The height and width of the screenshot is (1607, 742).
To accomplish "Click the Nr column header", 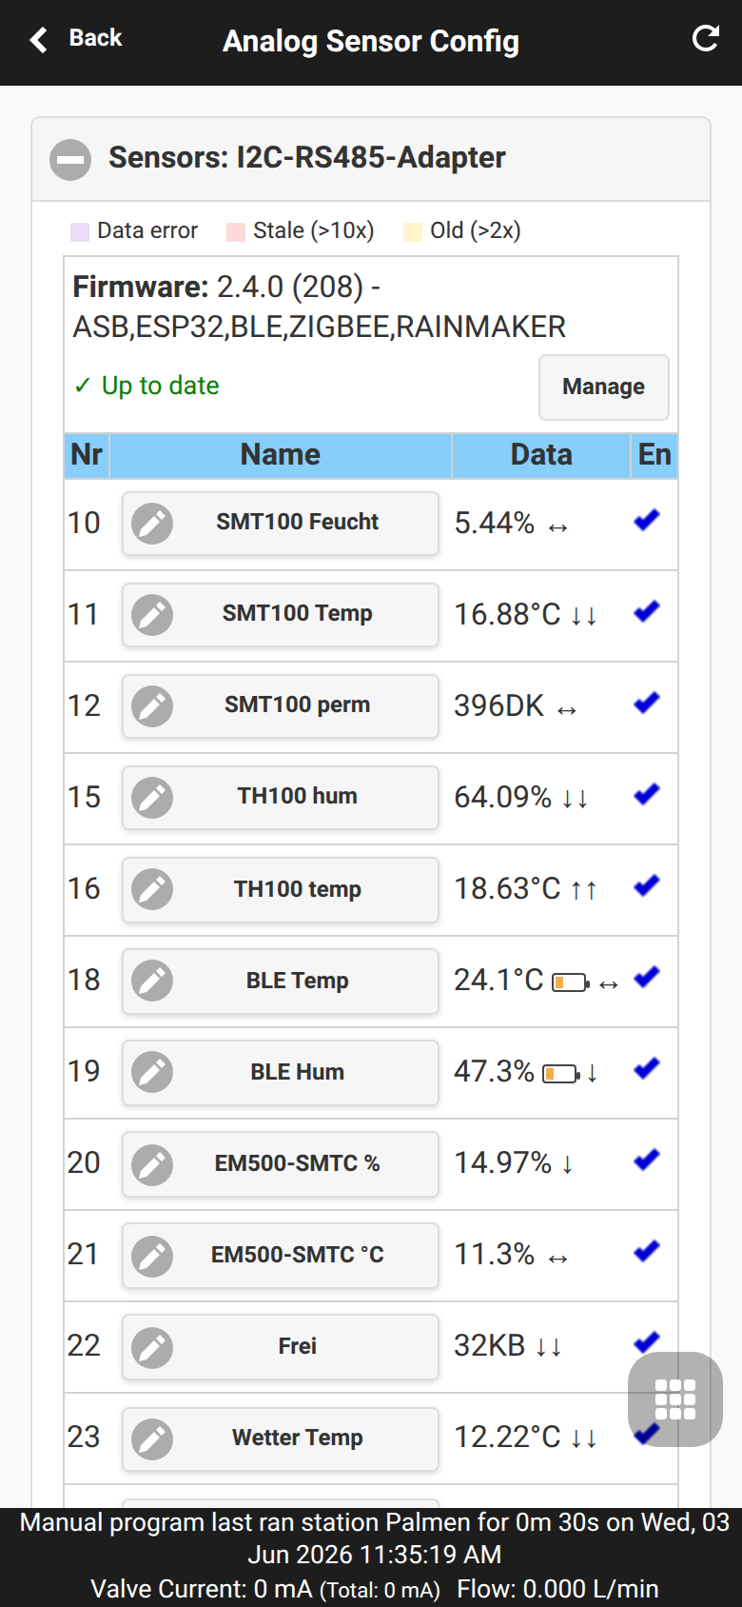I will coord(87,455).
